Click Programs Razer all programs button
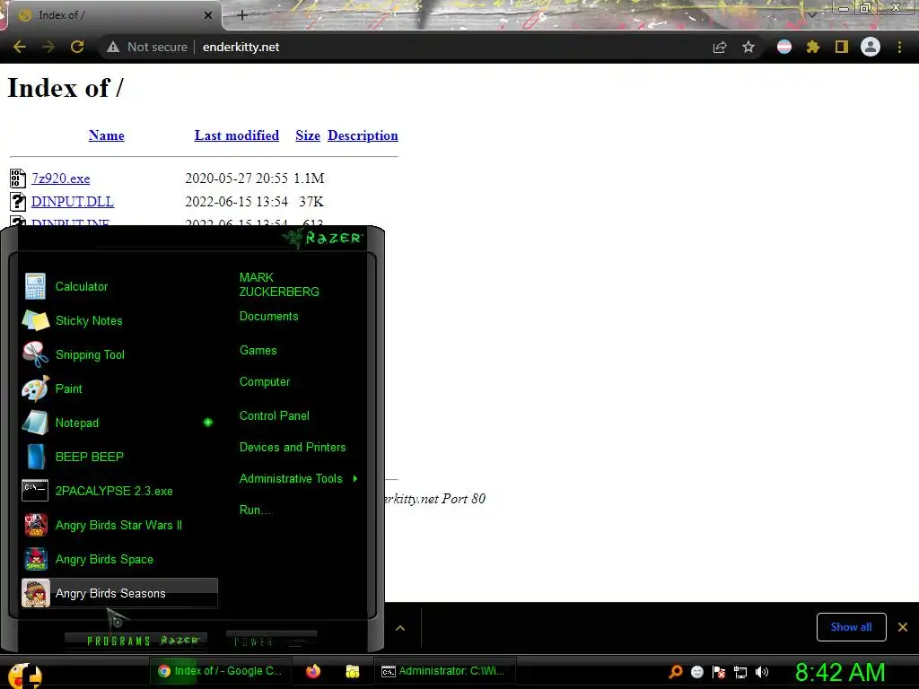The height and width of the screenshot is (689, 919). (x=136, y=641)
